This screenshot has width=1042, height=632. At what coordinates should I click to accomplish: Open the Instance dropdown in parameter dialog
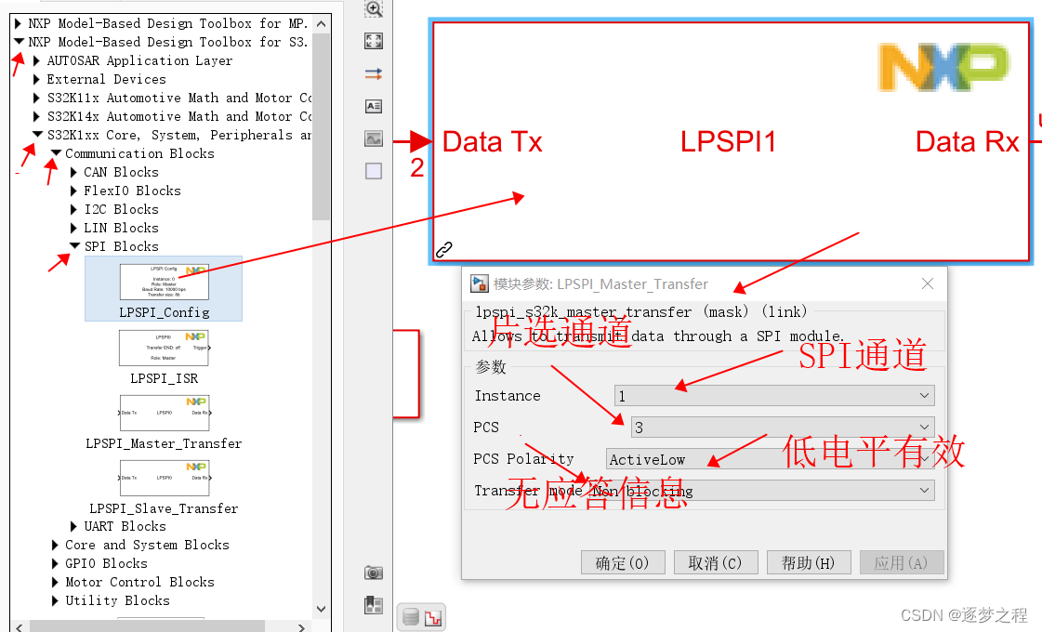[x=924, y=395]
